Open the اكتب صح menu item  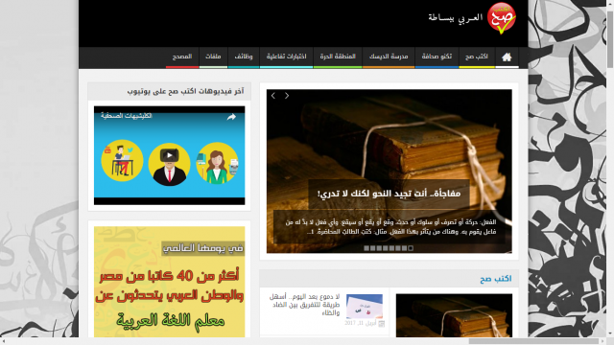coord(477,57)
